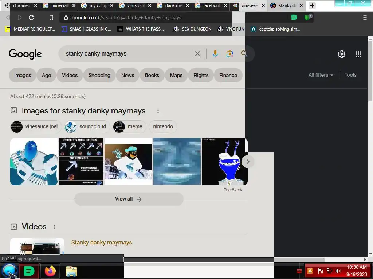Open the Google apps grid
This screenshot has height=279, width=373.
coord(358,54)
